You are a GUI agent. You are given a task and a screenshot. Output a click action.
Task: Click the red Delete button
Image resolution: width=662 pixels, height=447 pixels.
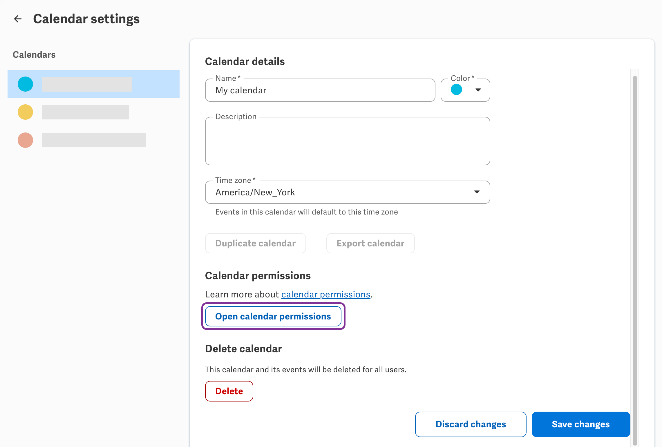tap(229, 391)
